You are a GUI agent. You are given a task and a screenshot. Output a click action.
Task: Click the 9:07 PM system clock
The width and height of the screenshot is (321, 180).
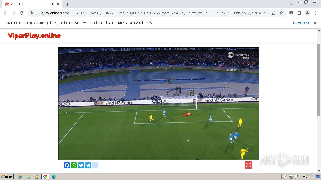coord(308,177)
